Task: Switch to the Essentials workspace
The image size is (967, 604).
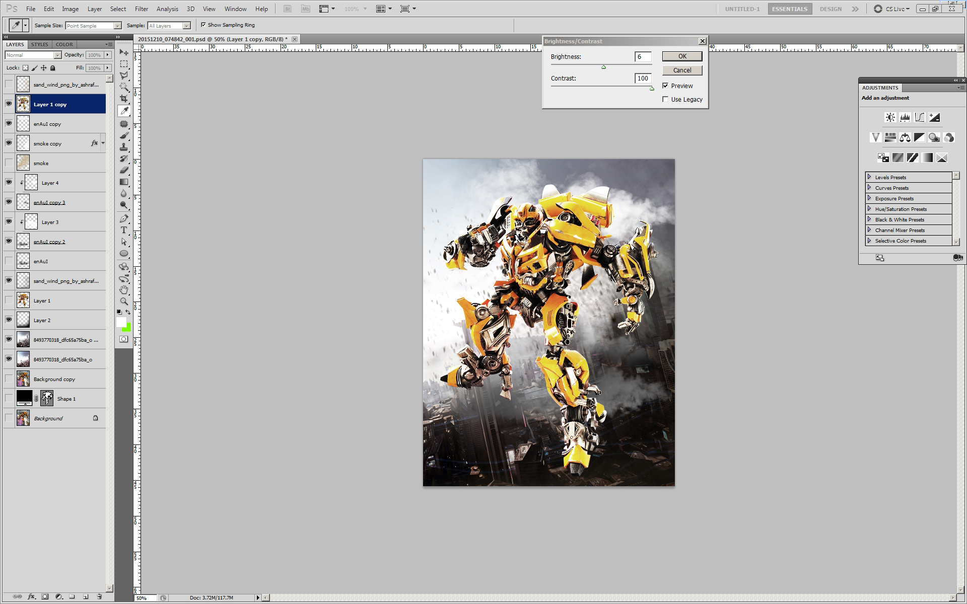Action: click(x=790, y=9)
